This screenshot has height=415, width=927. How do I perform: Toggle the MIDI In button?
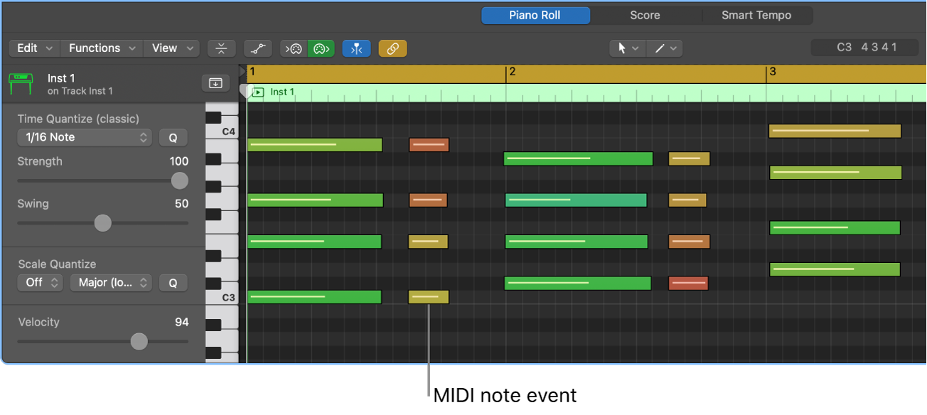(x=294, y=48)
